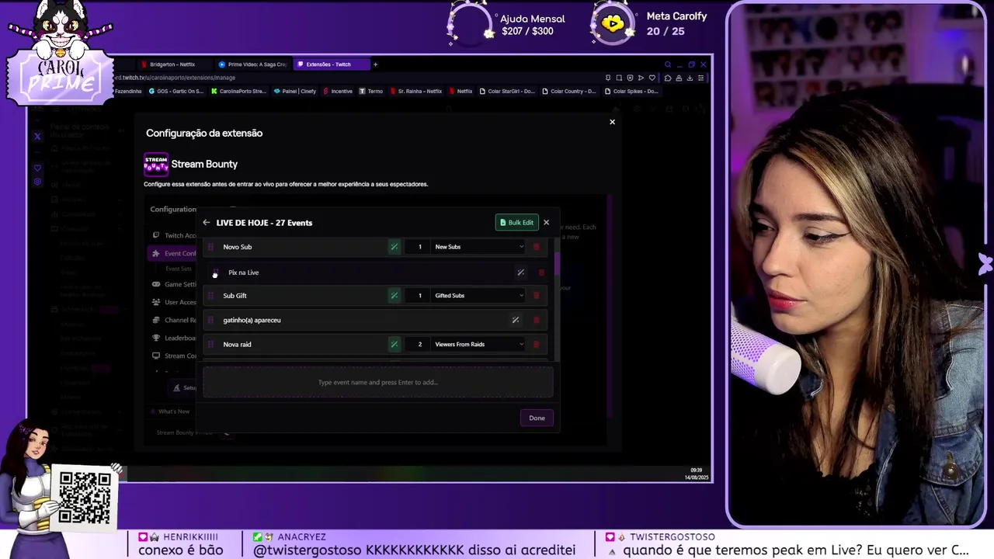Toggle auto-tracking for the Sub Gift event
Image resolution: width=994 pixels, height=559 pixels.
click(394, 296)
